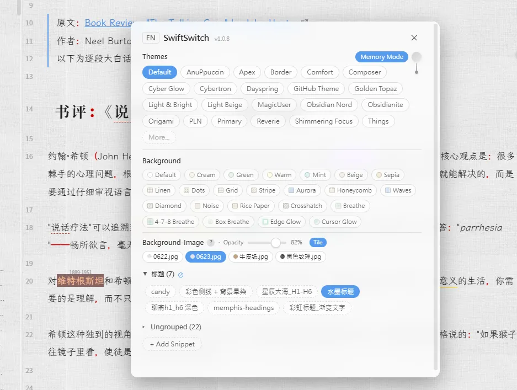Toggle Memory Mode
This screenshot has height=390, width=517.
(381, 57)
